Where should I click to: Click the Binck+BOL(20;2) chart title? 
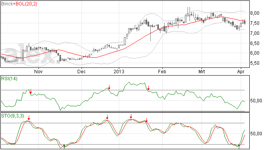19,4
